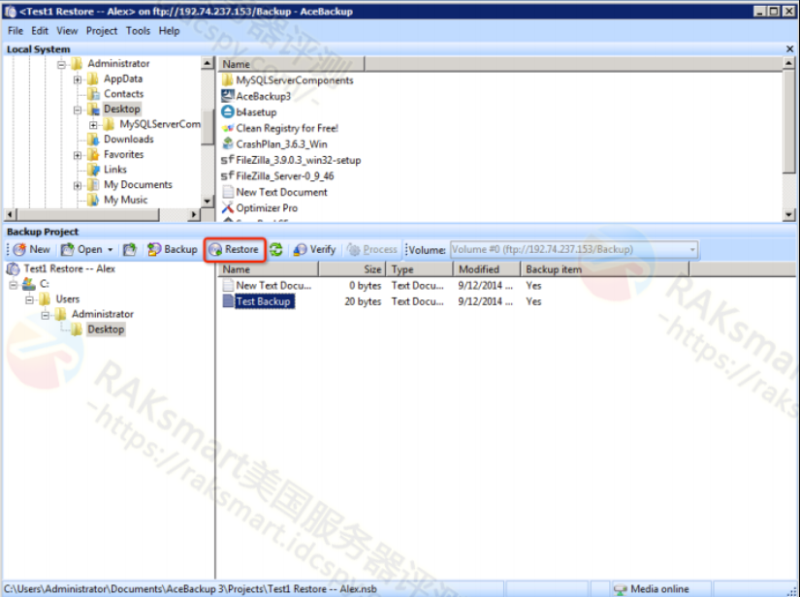Open the Project menu
This screenshot has width=800, height=597.
(x=102, y=31)
